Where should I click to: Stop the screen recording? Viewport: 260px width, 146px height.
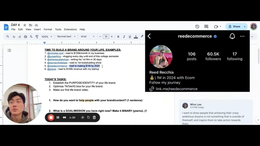point(51,118)
